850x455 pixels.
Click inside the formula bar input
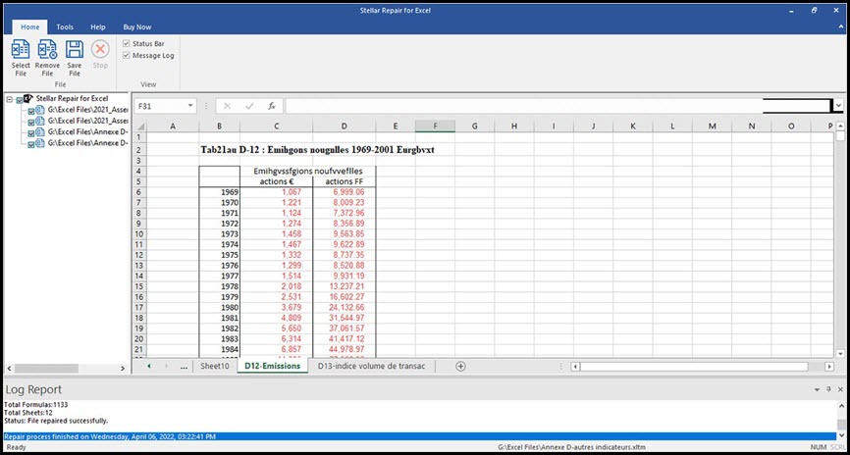(523, 106)
